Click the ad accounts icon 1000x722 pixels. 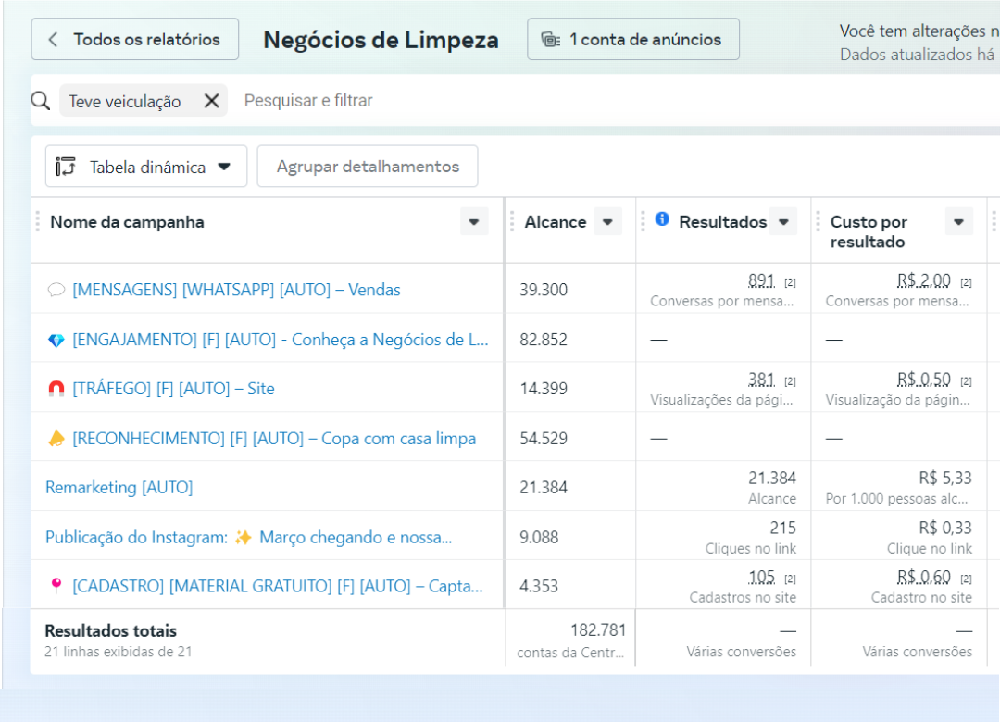coord(551,40)
